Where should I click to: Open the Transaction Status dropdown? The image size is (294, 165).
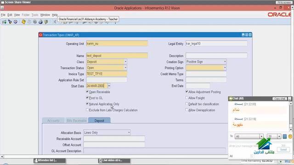(125, 68)
